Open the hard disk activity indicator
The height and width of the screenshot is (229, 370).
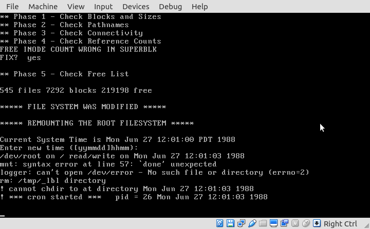(x=220, y=223)
